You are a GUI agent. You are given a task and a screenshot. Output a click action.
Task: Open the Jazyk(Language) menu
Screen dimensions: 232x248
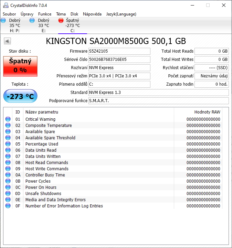(x=121, y=14)
